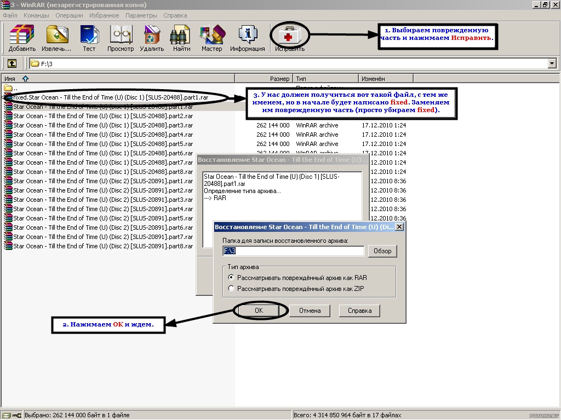Select fixed.Star Ocean Disc 1 part1.rar file
Viewport: 561px width, 420px height.
[x=110, y=97]
